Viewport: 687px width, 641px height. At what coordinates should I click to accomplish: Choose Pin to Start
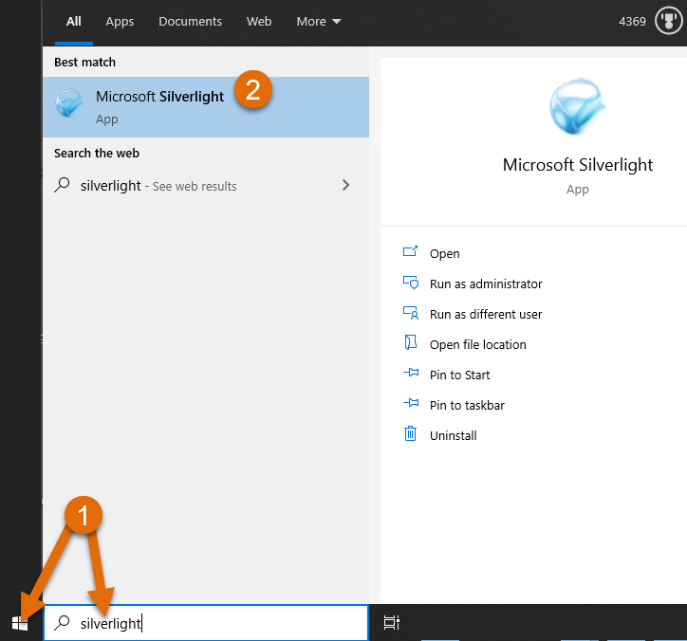459,375
